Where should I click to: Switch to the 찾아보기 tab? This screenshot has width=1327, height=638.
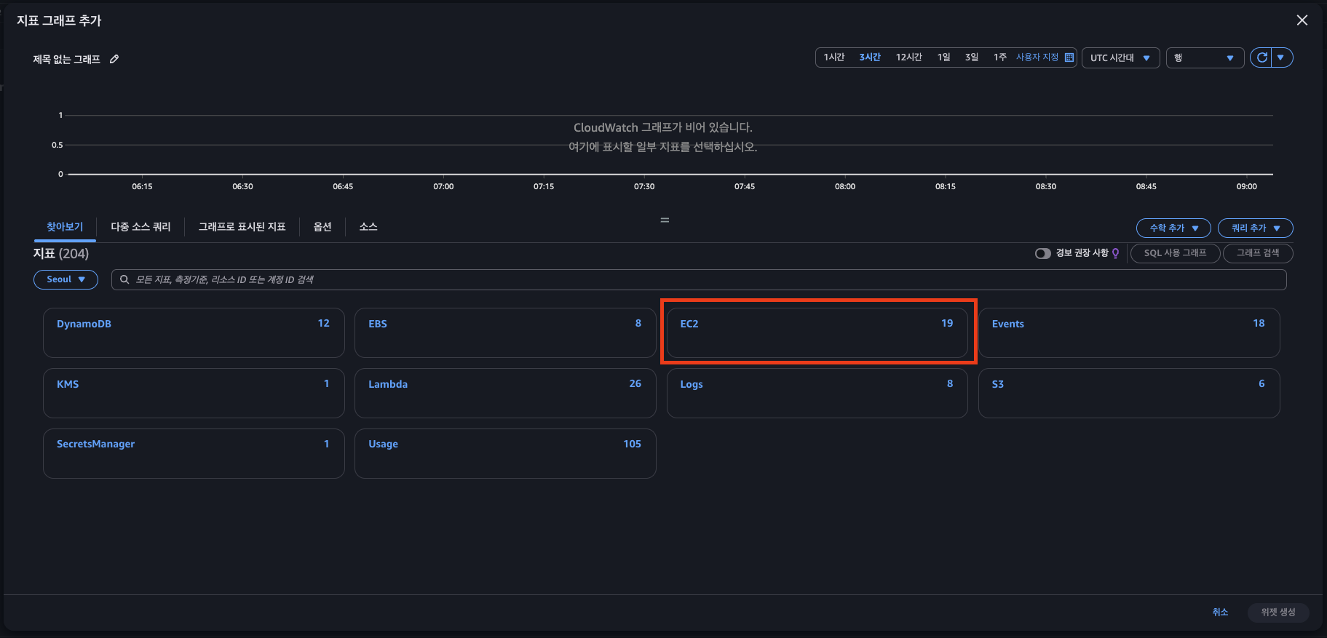pyautogui.click(x=65, y=227)
